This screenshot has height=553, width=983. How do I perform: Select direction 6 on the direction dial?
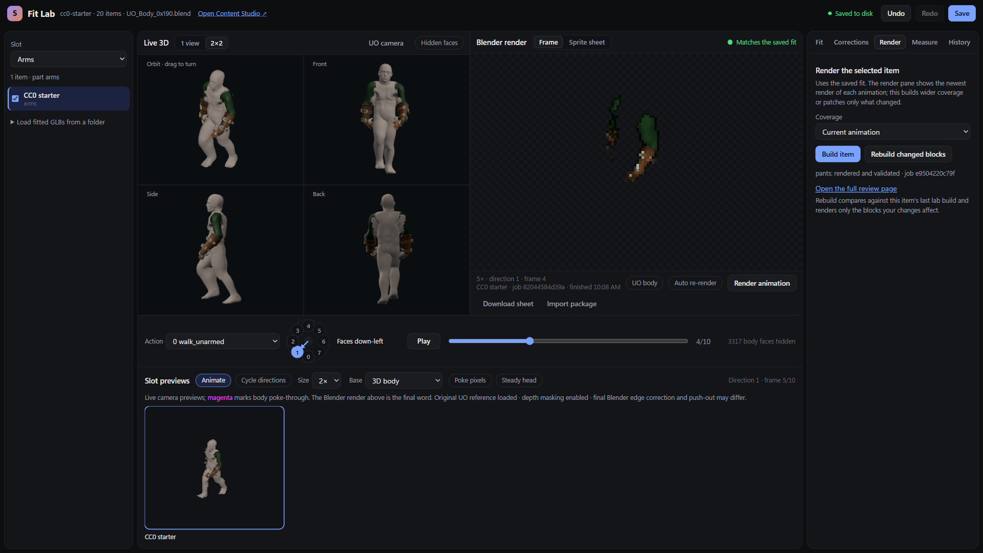(x=324, y=342)
